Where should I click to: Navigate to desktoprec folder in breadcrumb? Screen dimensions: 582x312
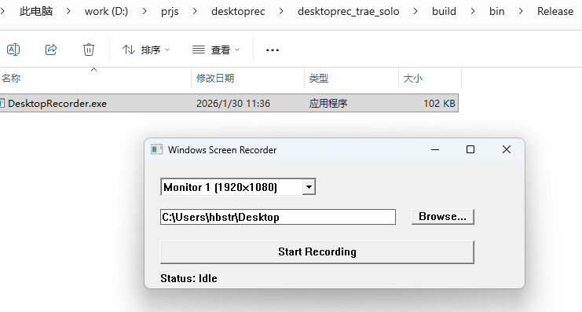(238, 11)
